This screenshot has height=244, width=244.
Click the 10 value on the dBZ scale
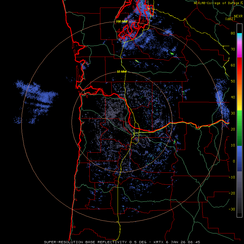coord(233,145)
